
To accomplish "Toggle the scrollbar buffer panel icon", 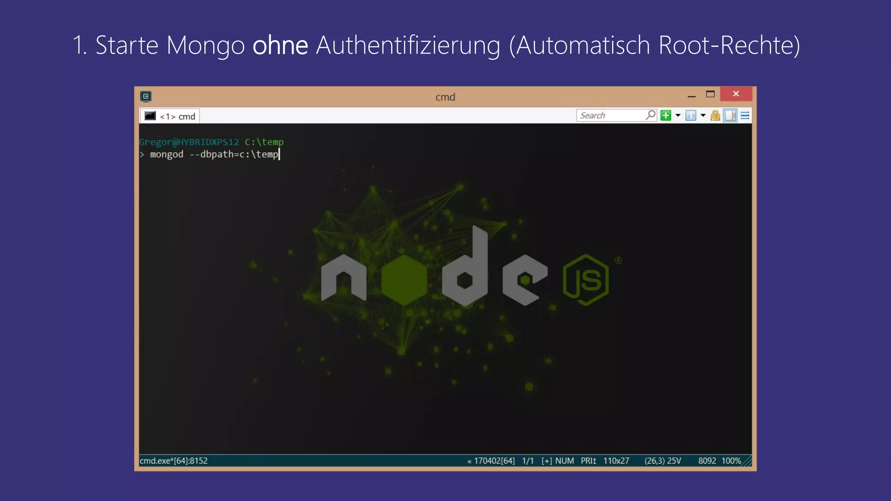I will [x=730, y=115].
